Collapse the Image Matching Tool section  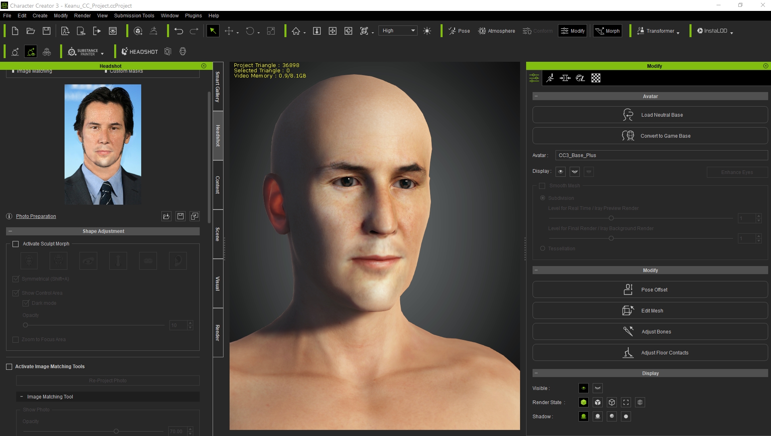tap(21, 397)
